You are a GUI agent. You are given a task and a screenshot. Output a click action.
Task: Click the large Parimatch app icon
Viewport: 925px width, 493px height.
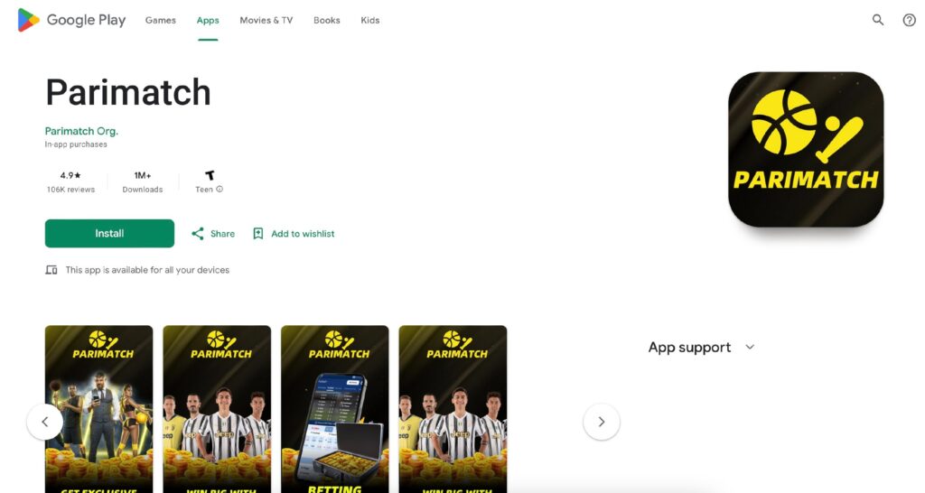tap(806, 149)
